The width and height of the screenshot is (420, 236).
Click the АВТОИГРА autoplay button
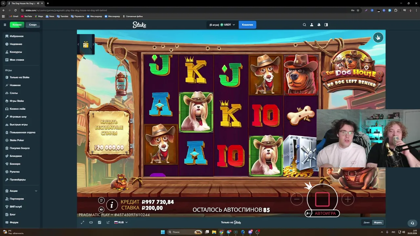coord(322,213)
